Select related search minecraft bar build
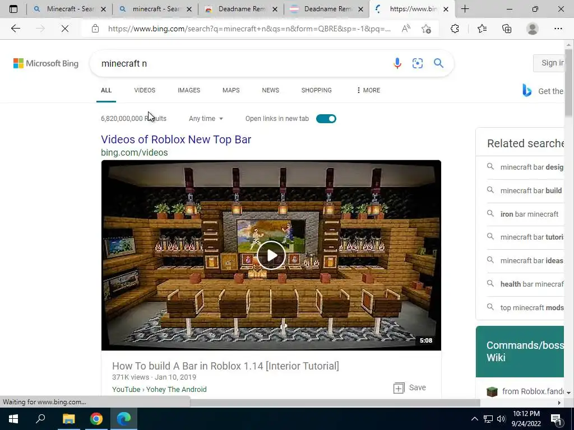This screenshot has height=430, width=574. click(525, 190)
